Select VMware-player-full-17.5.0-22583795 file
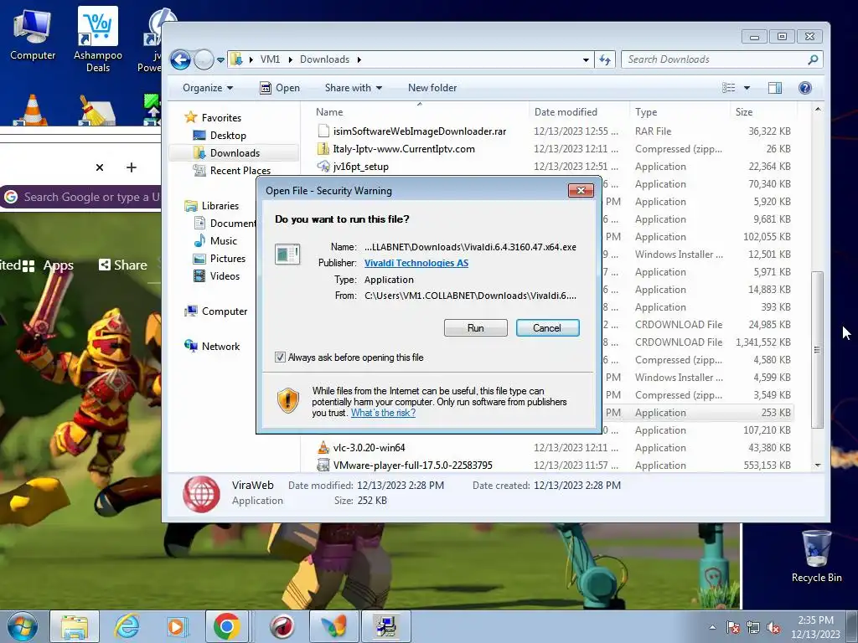 (412, 466)
